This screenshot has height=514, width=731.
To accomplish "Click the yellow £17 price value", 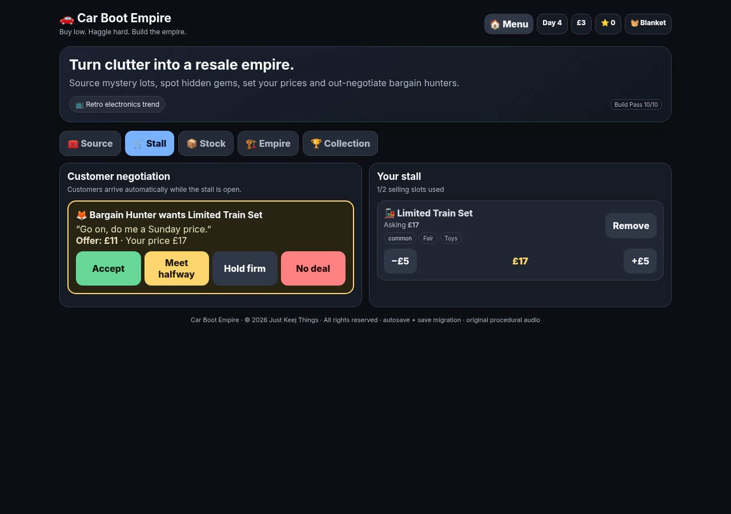I will click(x=520, y=261).
